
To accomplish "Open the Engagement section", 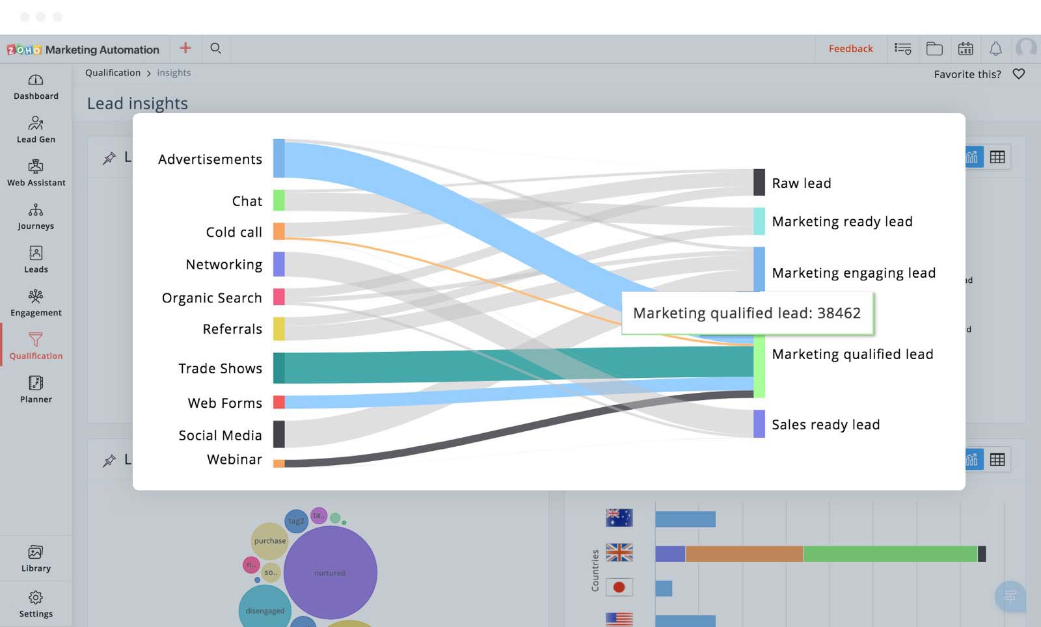I will pos(36,304).
